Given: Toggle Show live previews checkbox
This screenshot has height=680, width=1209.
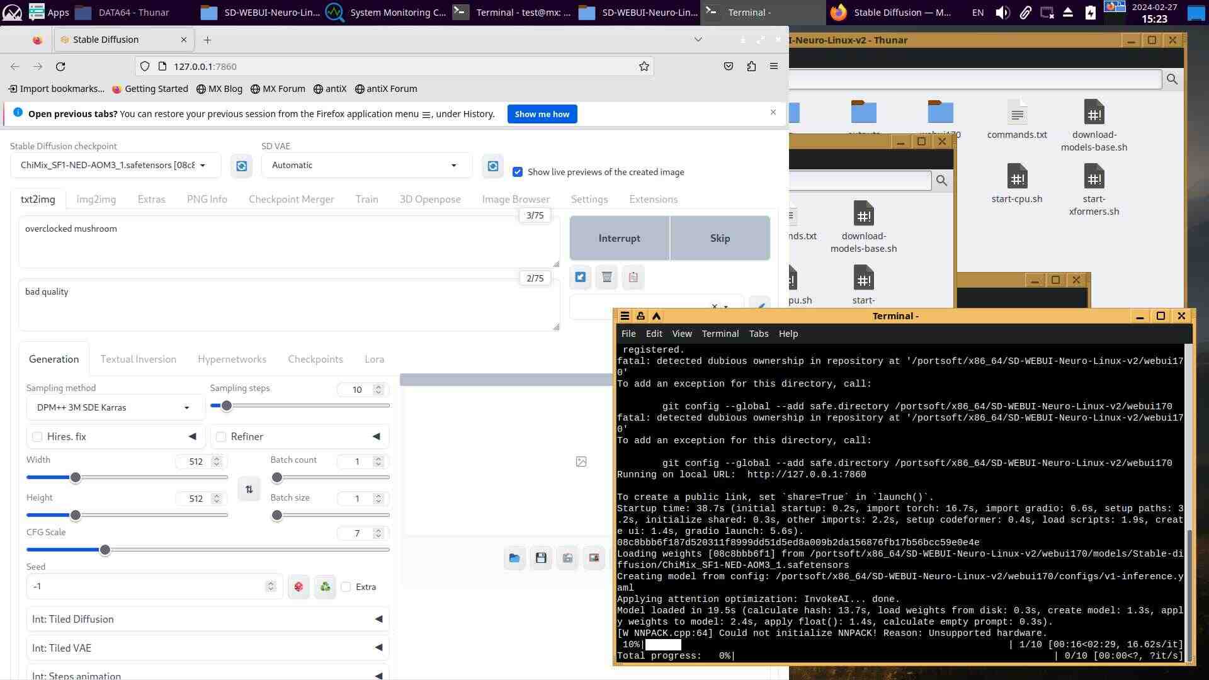Looking at the screenshot, I should click(518, 172).
